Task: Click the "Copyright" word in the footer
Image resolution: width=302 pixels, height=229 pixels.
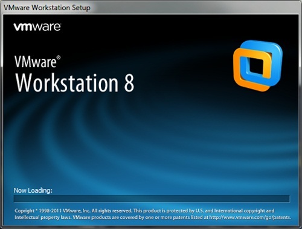Action: (25, 211)
